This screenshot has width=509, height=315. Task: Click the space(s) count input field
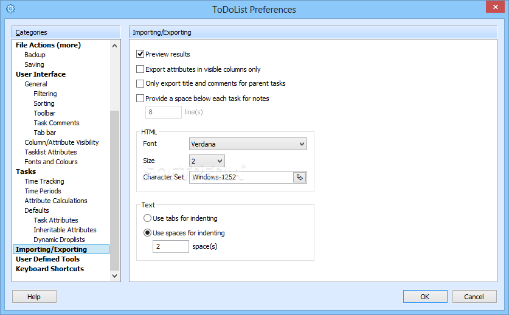171,246
